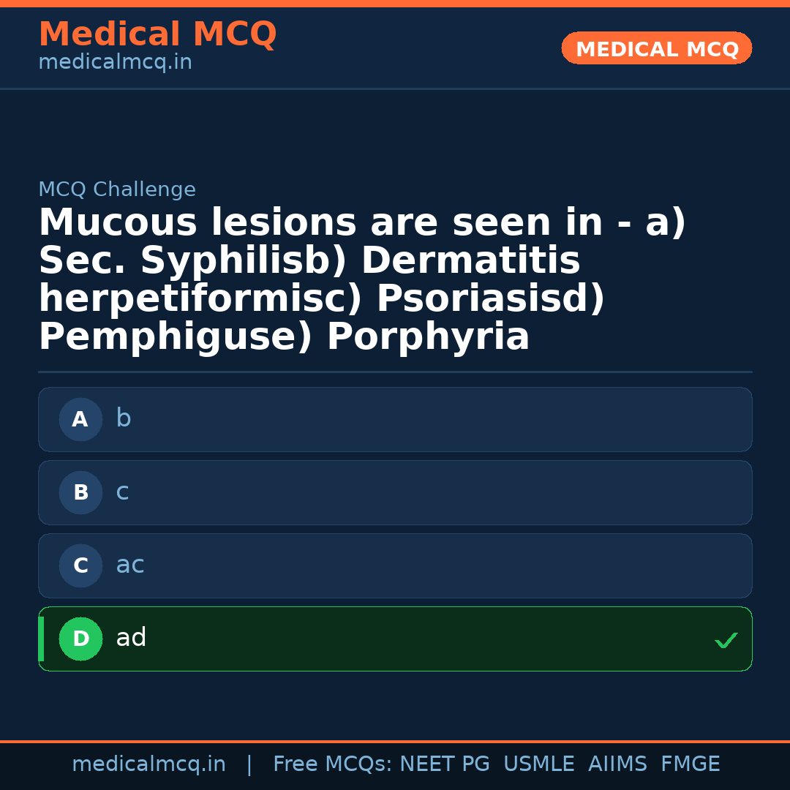The height and width of the screenshot is (790, 790).
Task: Click the green checkmark on option D
Action: tap(726, 641)
